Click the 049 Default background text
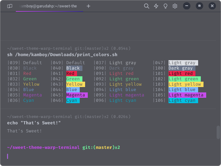The image size is (221, 166). pyautogui.click(x=76, y=63)
